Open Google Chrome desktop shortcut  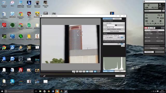pos(4,48)
